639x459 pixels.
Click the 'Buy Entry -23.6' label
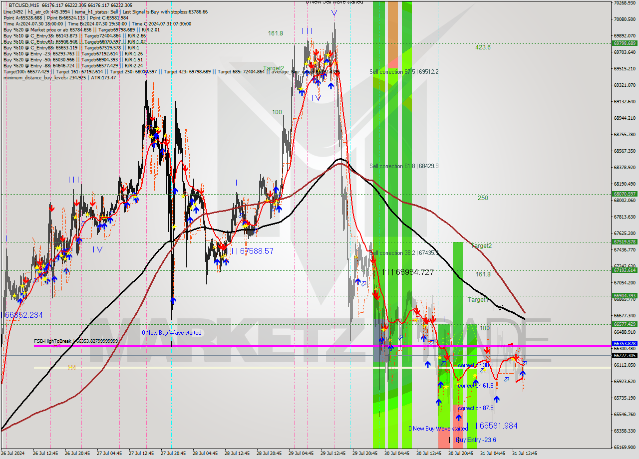[x=476, y=440]
